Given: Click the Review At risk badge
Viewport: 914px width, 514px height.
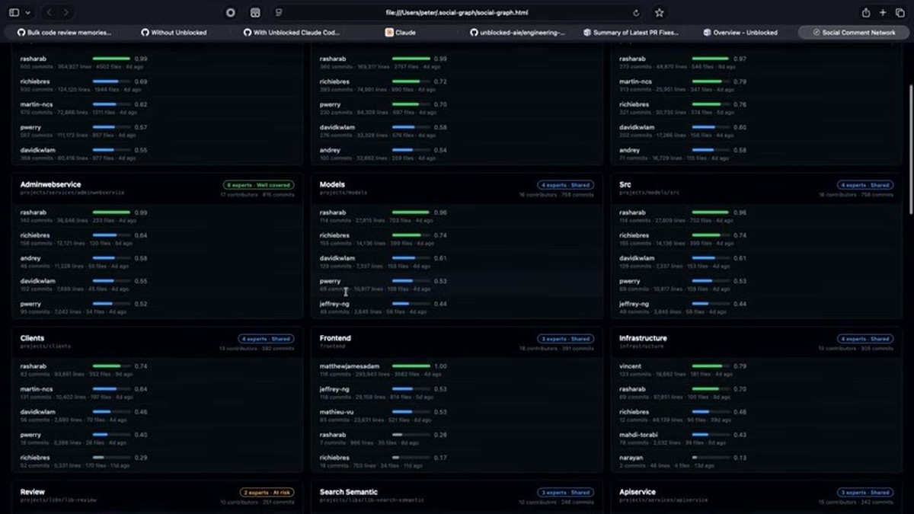Looking at the screenshot, I should (x=267, y=493).
